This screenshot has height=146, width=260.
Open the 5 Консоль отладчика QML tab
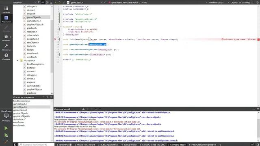(x=152, y=144)
